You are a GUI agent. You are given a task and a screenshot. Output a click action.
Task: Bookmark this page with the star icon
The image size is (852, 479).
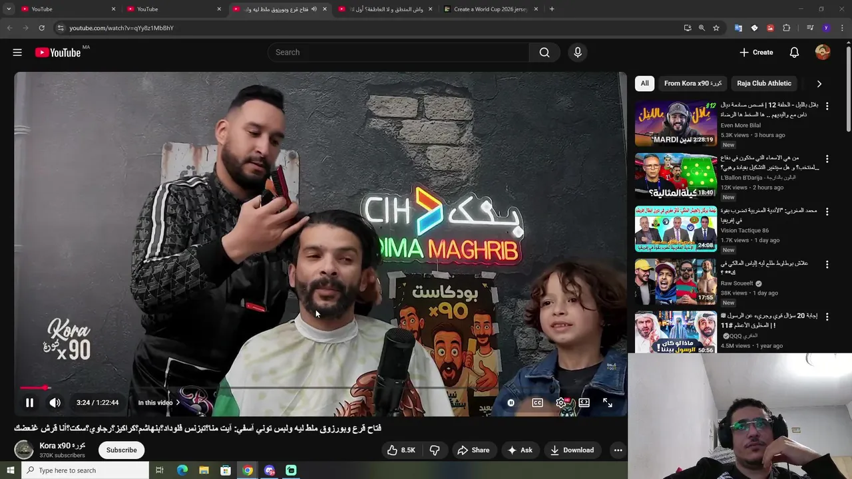point(716,28)
